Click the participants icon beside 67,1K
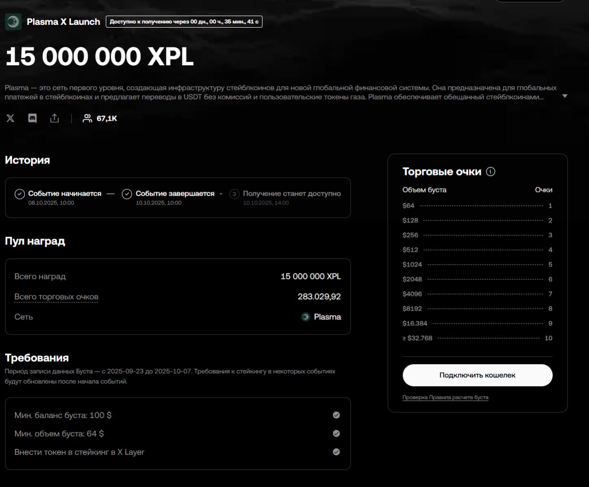The image size is (589, 487). click(87, 118)
